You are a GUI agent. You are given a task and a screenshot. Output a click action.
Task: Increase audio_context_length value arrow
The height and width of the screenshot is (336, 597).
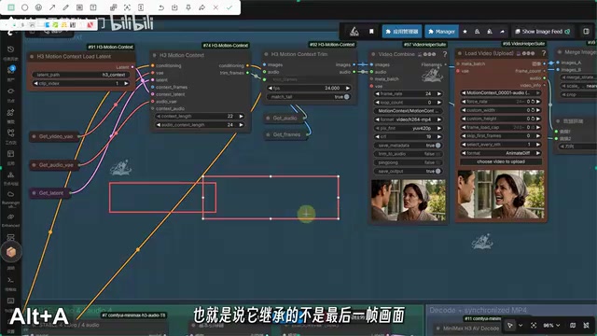pyautogui.click(x=241, y=125)
